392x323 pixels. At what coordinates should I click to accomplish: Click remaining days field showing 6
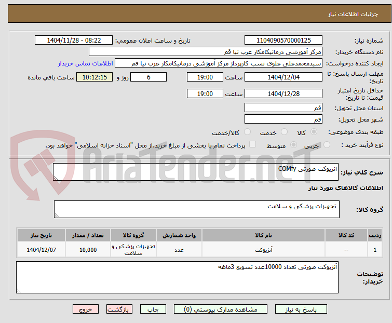pyautogui.click(x=148, y=77)
